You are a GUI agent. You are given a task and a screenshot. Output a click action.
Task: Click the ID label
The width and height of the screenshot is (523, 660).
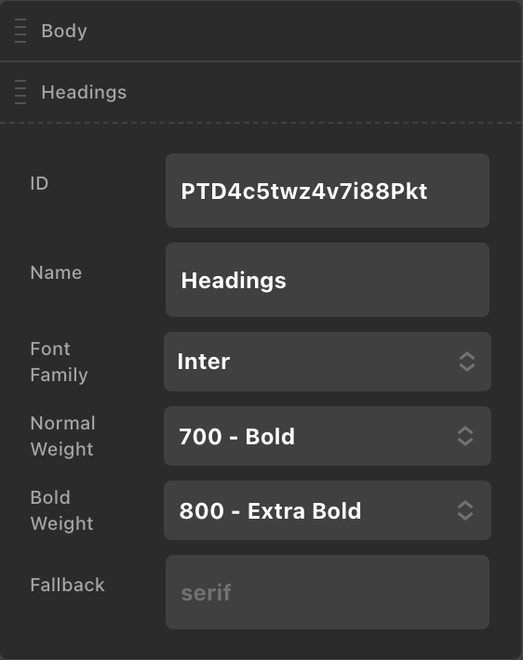pyautogui.click(x=39, y=183)
